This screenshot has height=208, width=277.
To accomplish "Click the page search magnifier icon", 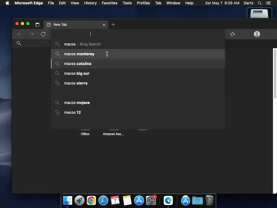I will tap(19, 43).
